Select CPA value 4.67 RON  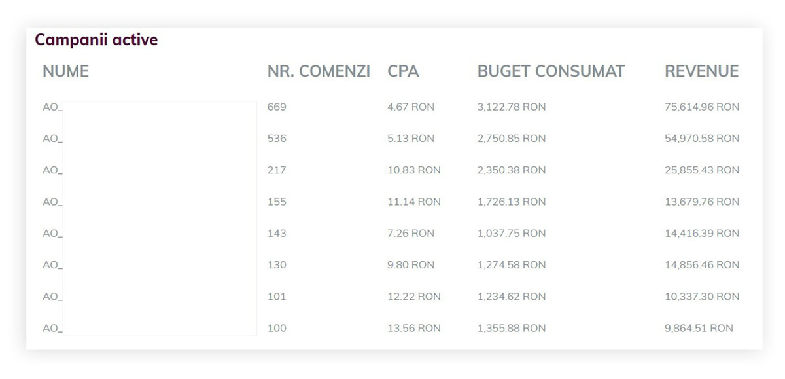pos(410,107)
